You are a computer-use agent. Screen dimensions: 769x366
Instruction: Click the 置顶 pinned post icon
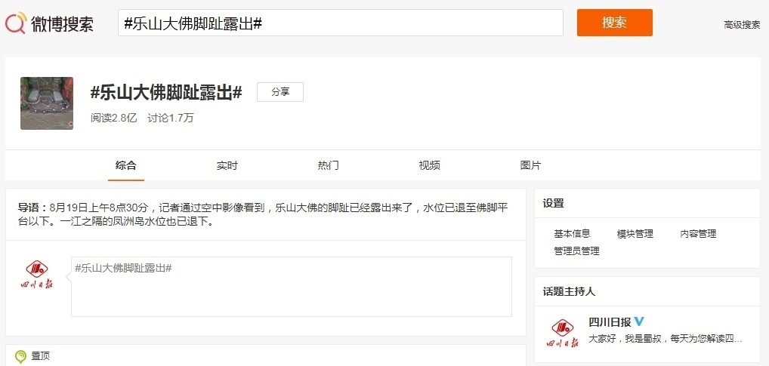coord(20,355)
